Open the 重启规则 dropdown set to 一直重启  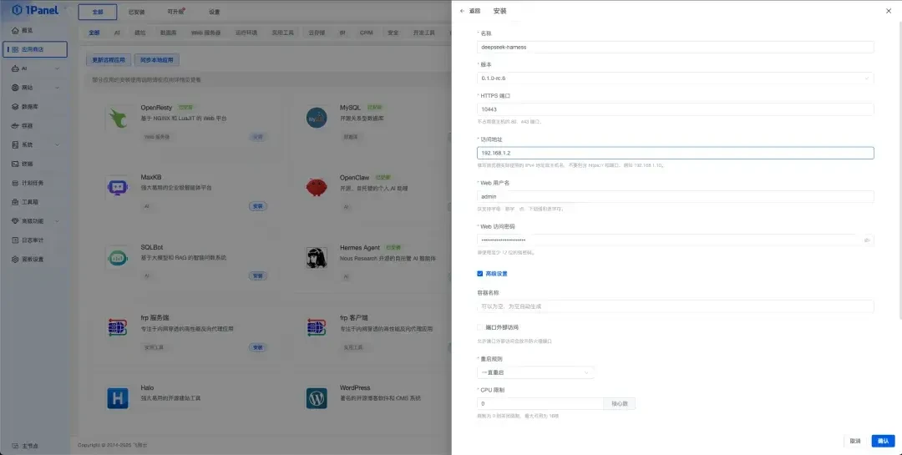tap(535, 372)
